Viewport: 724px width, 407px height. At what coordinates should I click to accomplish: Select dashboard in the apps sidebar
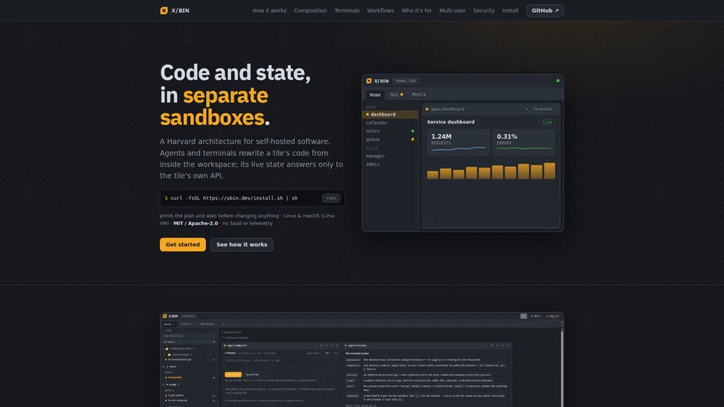[x=390, y=115]
